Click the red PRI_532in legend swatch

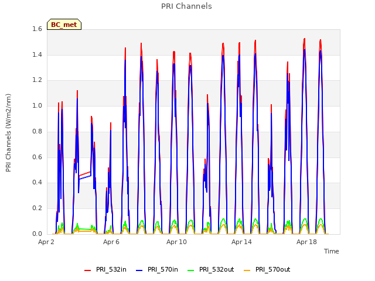pyautogui.click(x=88, y=270)
